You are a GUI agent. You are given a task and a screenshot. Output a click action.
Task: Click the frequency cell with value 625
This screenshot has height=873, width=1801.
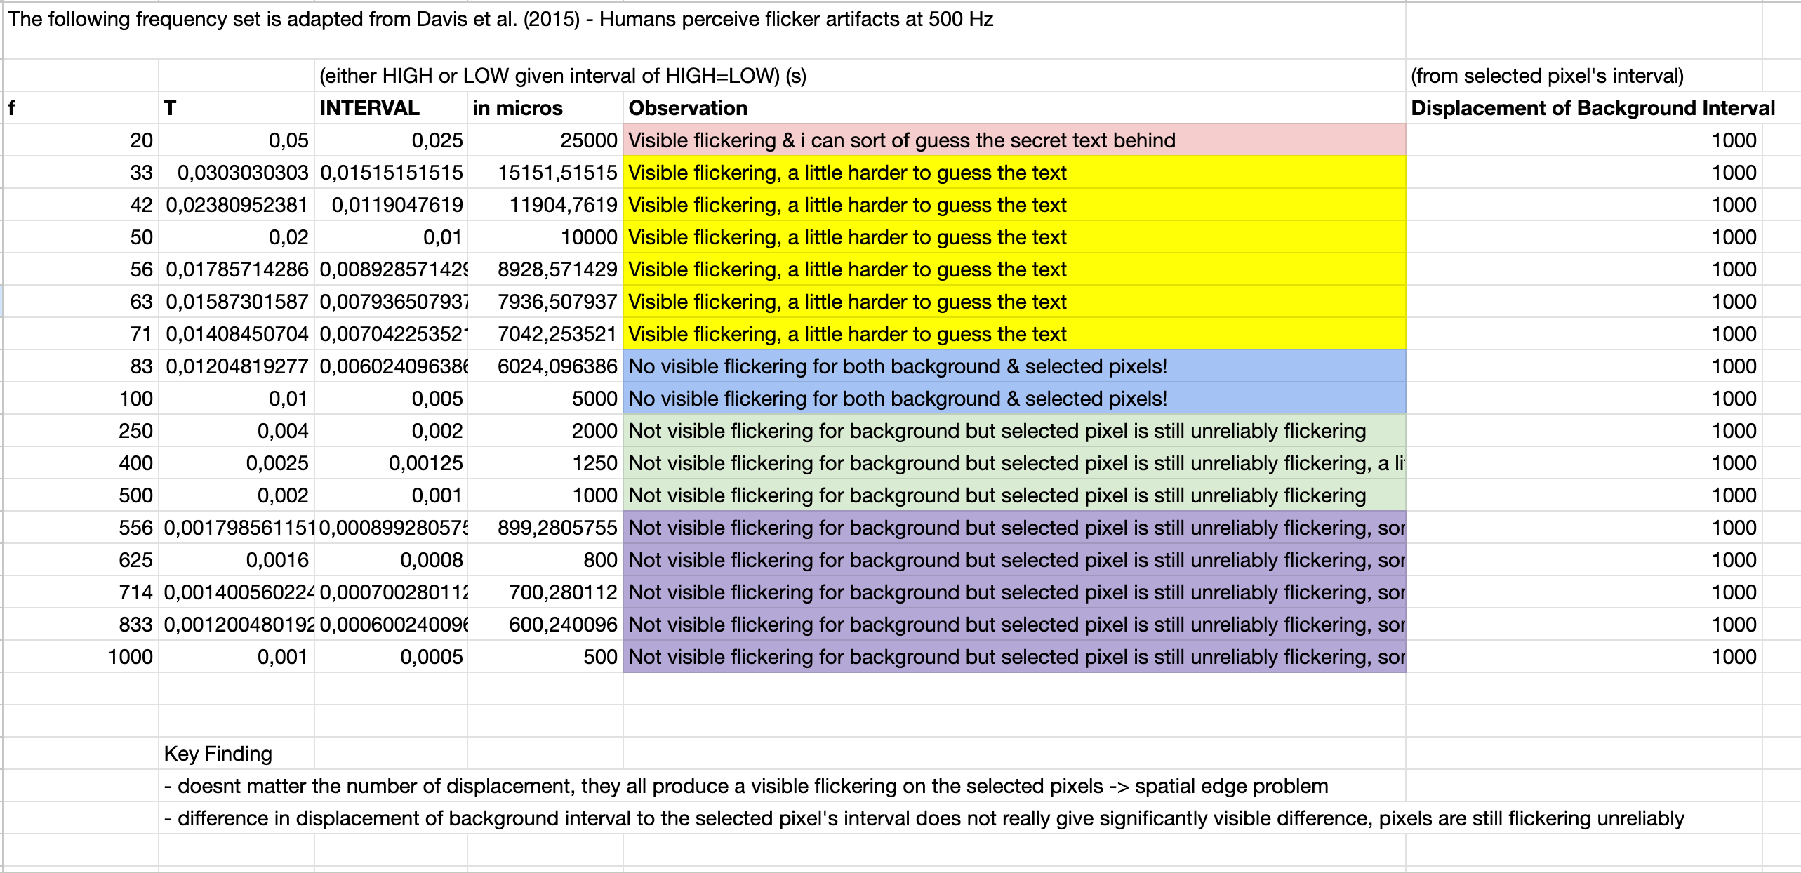(x=81, y=559)
